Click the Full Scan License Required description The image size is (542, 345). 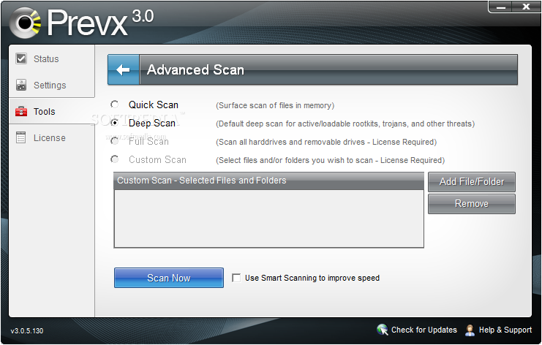pyautogui.click(x=326, y=142)
